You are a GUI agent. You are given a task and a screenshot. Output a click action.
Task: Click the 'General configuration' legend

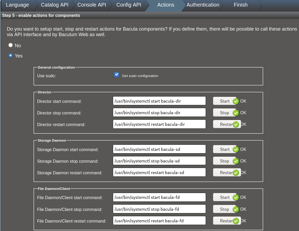(56, 67)
